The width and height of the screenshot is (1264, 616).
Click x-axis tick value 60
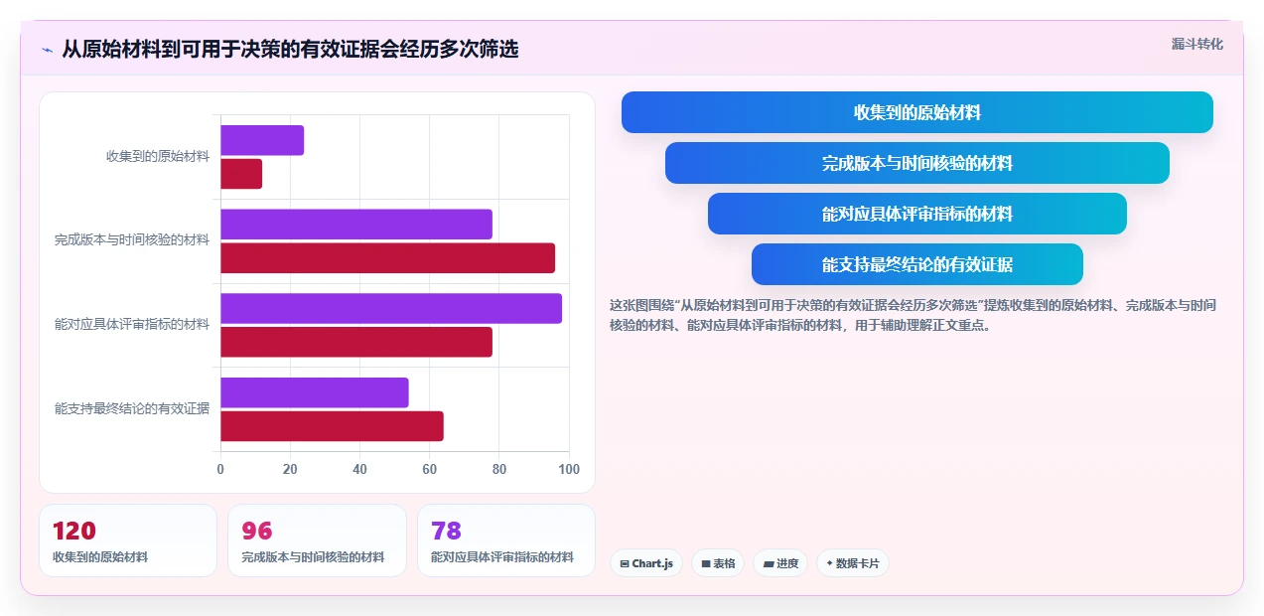pyautogui.click(x=430, y=470)
